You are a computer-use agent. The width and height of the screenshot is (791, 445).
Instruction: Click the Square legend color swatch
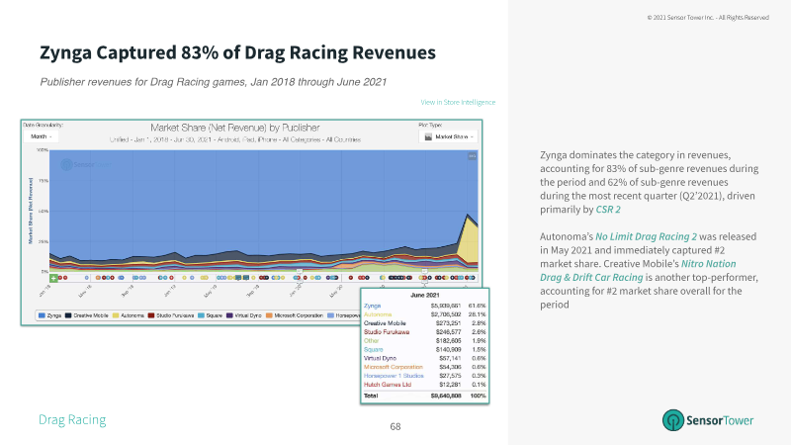(202, 315)
